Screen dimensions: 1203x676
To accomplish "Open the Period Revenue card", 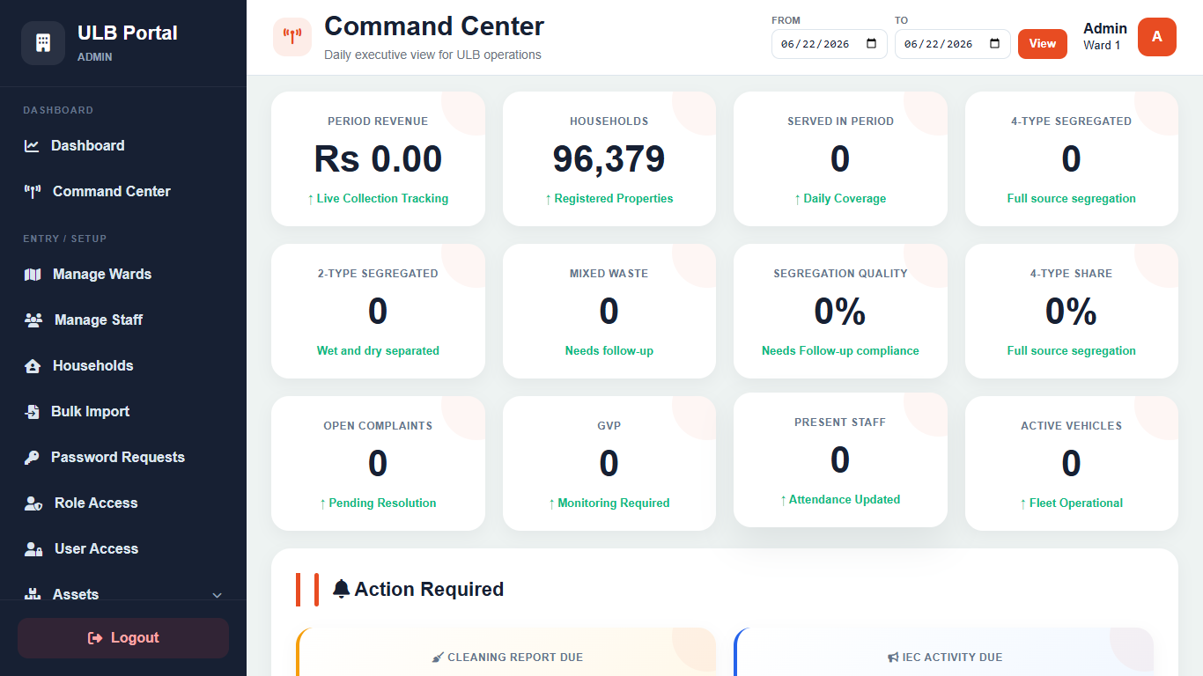I will (378, 158).
